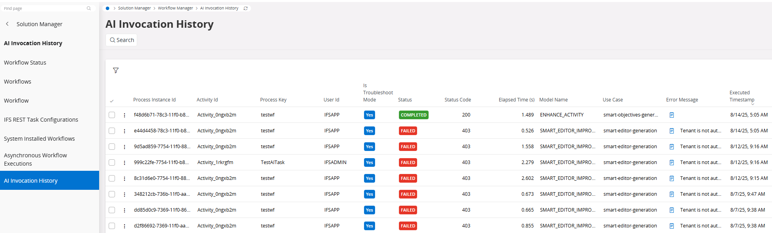The width and height of the screenshot is (772, 233).
Task: Click the filter funnel icon
Action: pos(116,71)
